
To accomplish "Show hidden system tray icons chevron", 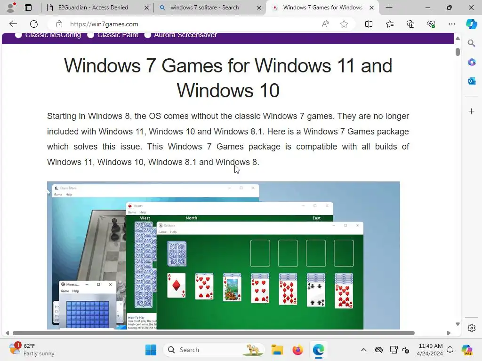I will point(364,350).
